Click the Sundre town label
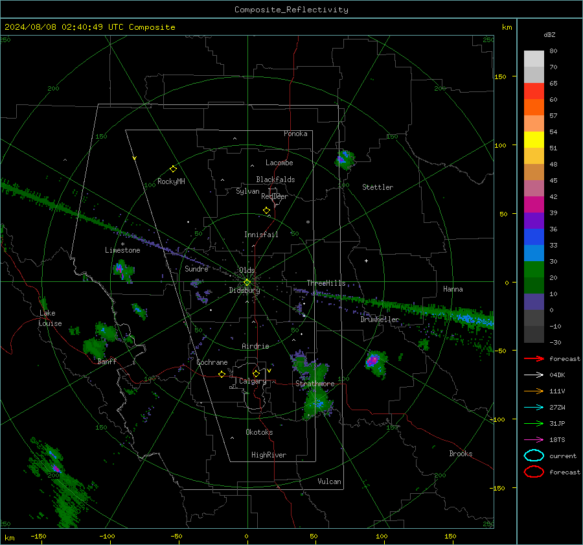This screenshot has width=583, height=545. pos(196,268)
